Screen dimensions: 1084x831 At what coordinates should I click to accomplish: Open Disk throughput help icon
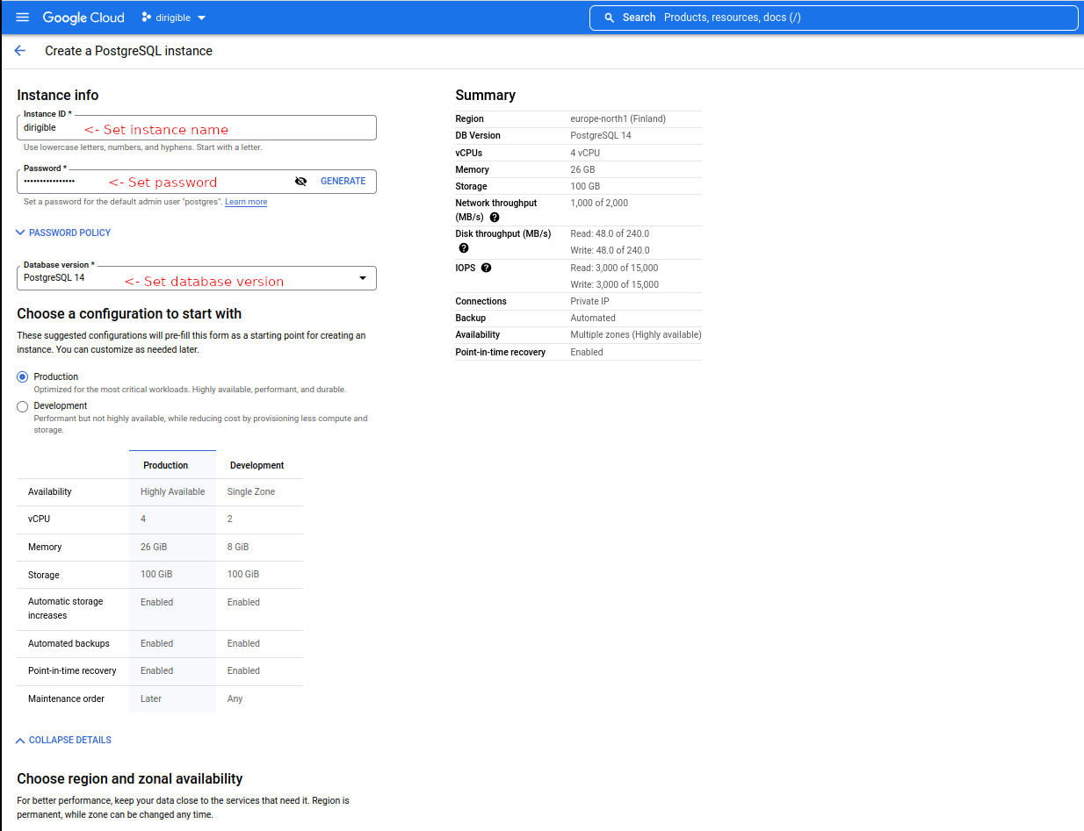[x=464, y=248]
